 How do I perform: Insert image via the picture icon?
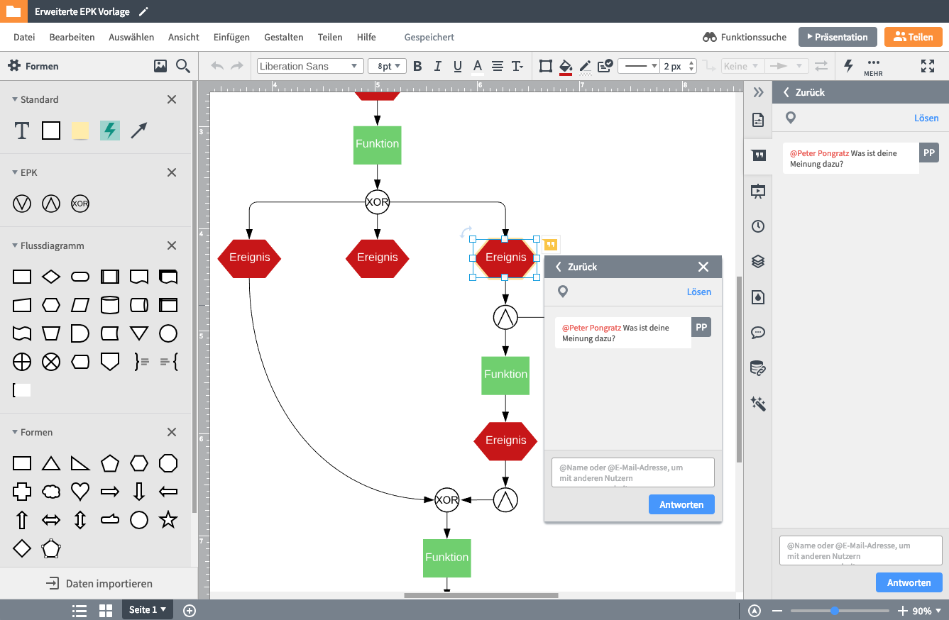[x=160, y=66]
